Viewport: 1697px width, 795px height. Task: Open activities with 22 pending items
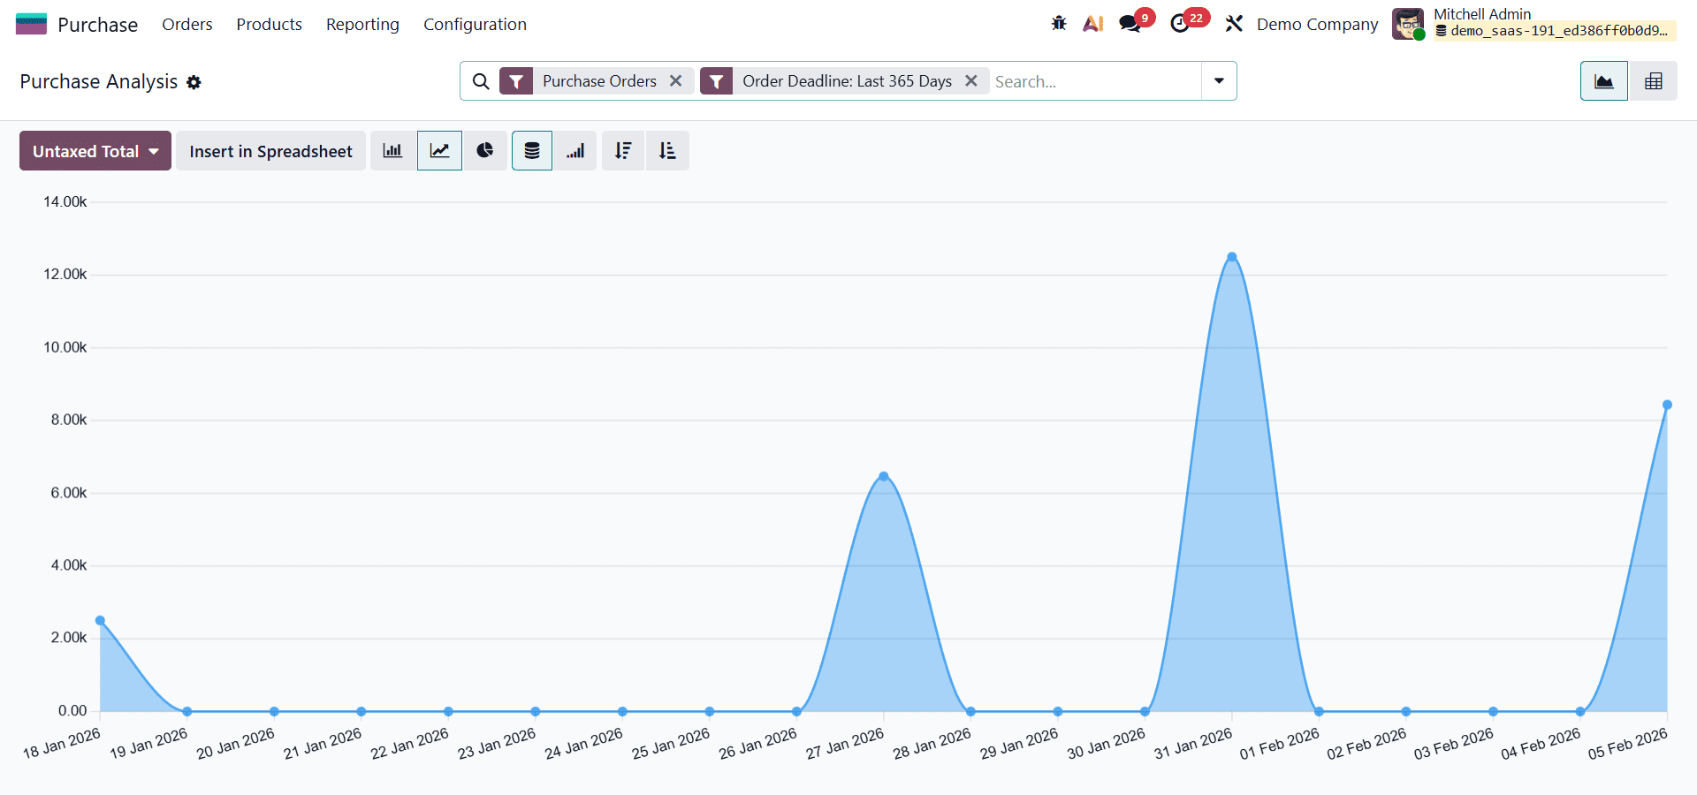(x=1182, y=23)
